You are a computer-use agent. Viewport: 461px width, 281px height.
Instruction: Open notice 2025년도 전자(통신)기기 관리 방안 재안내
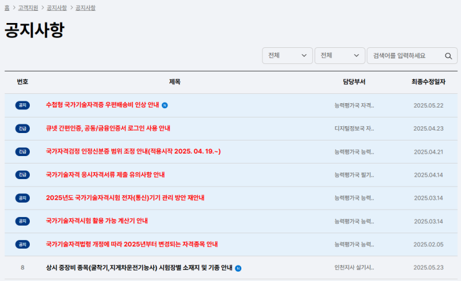tap(125, 198)
